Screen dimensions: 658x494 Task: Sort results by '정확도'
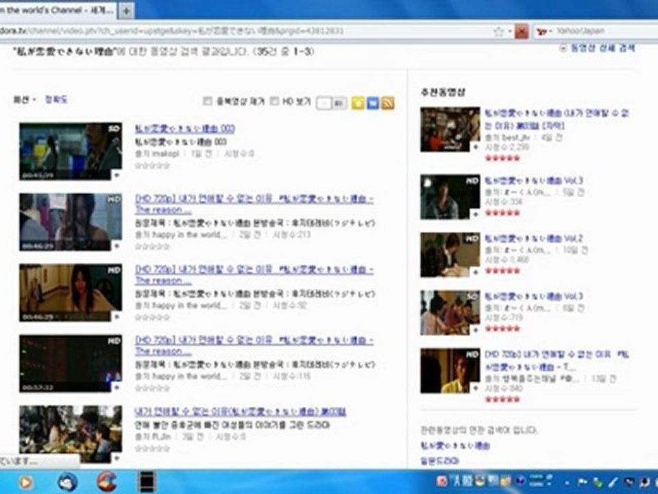pos(56,99)
